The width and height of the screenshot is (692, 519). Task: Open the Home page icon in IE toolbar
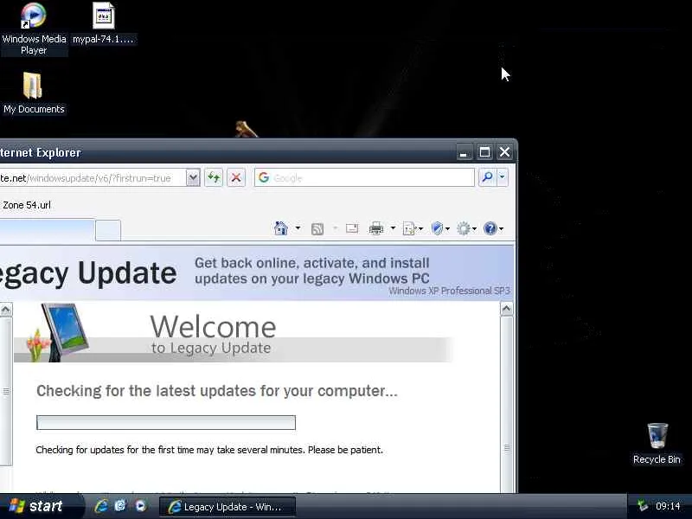click(x=280, y=228)
